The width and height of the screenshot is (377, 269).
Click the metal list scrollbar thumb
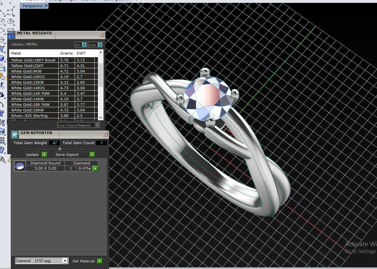101,75
